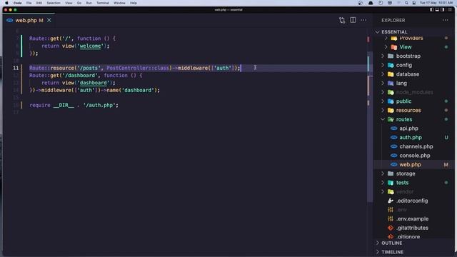
Task: Close the web.php editor tab
Action: (x=49, y=20)
